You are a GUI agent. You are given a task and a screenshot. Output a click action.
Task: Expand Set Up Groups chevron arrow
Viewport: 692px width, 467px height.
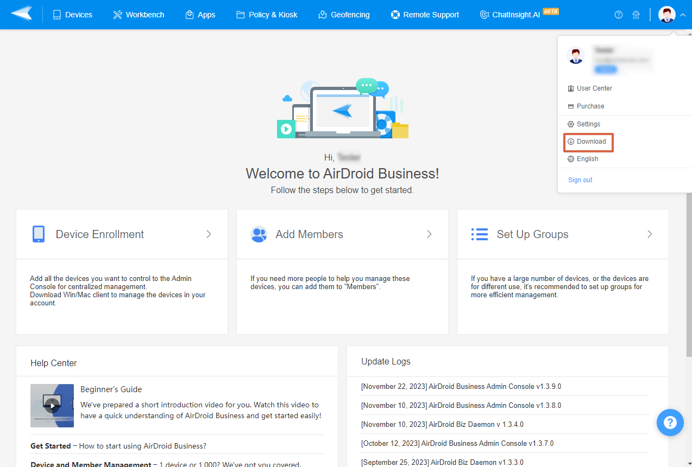[x=650, y=234]
